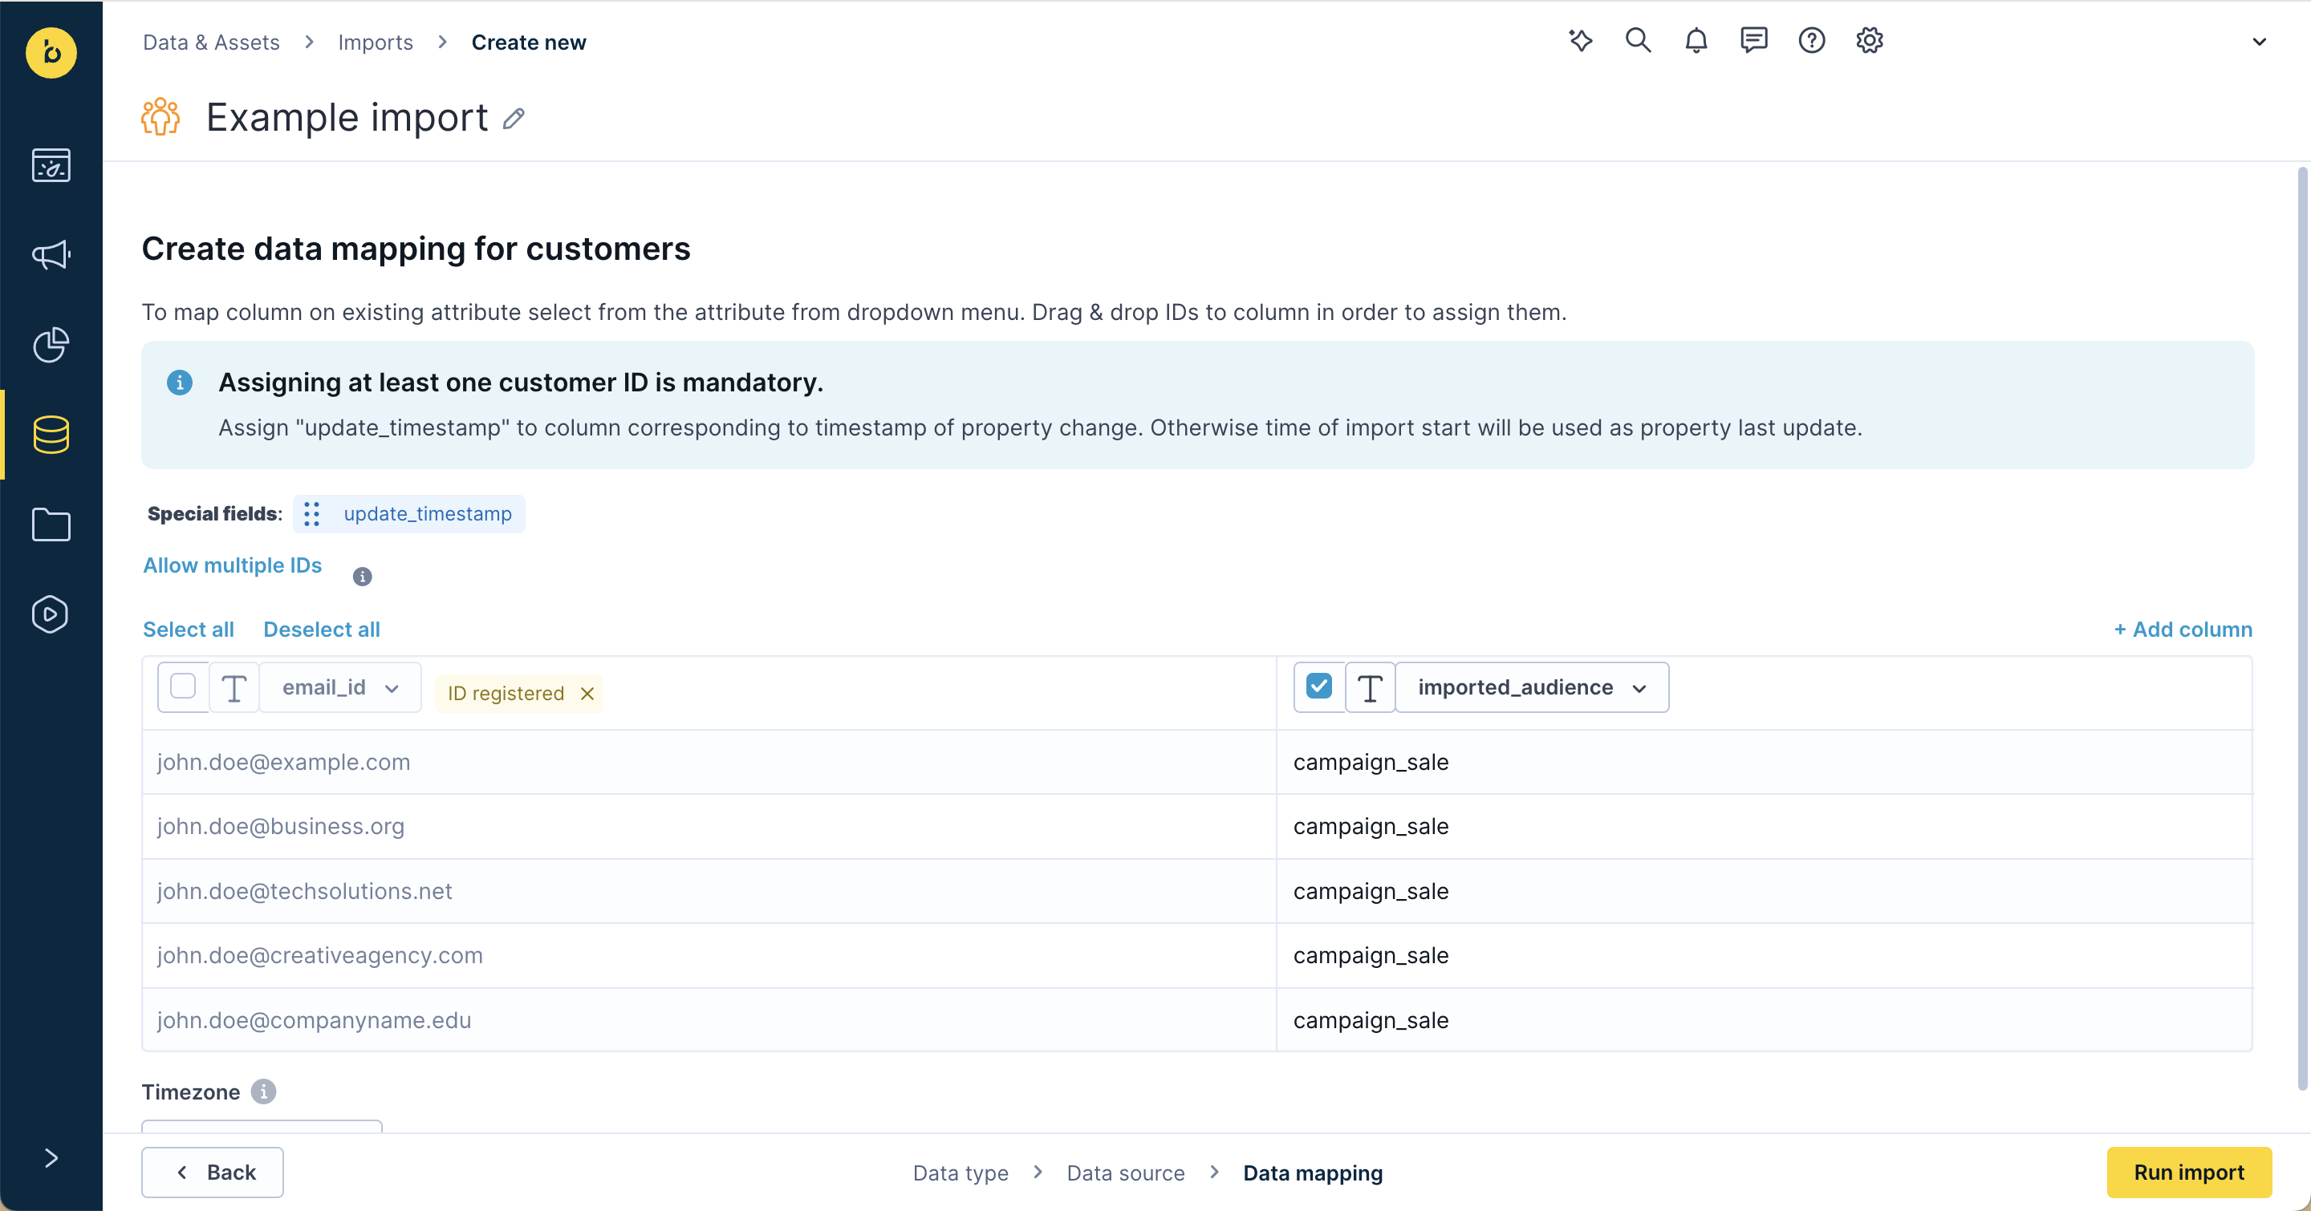Open search with magnifier icon

coord(1638,40)
